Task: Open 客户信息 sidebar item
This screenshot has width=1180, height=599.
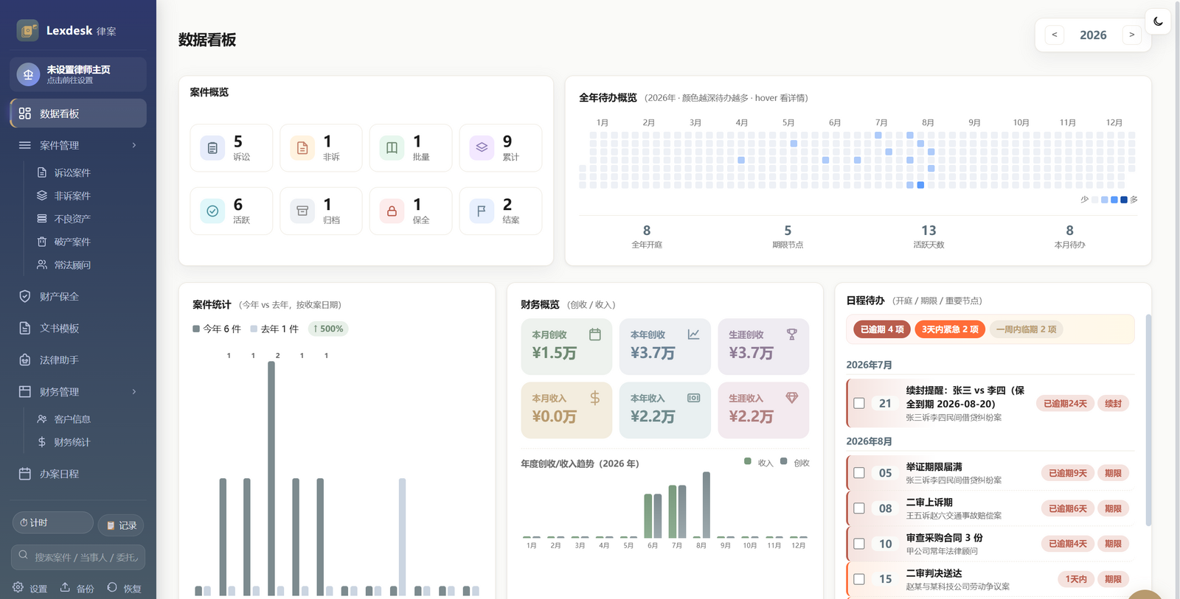Action: [72, 418]
